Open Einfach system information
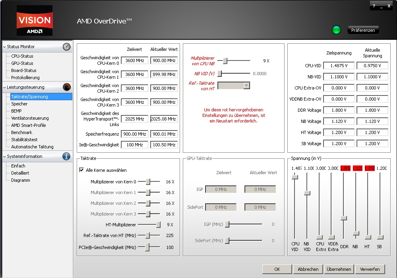Image resolution: width=397 pixels, height=278 pixels. pyautogui.click(x=18, y=166)
